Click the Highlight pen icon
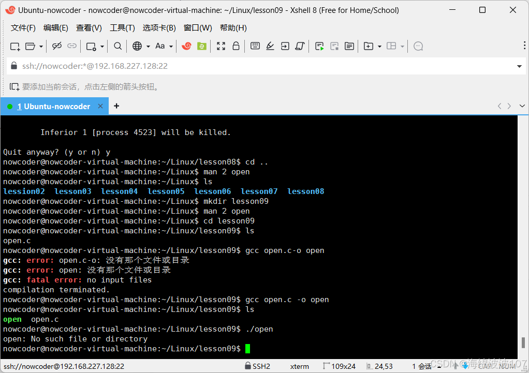529x373 pixels. [x=270, y=46]
